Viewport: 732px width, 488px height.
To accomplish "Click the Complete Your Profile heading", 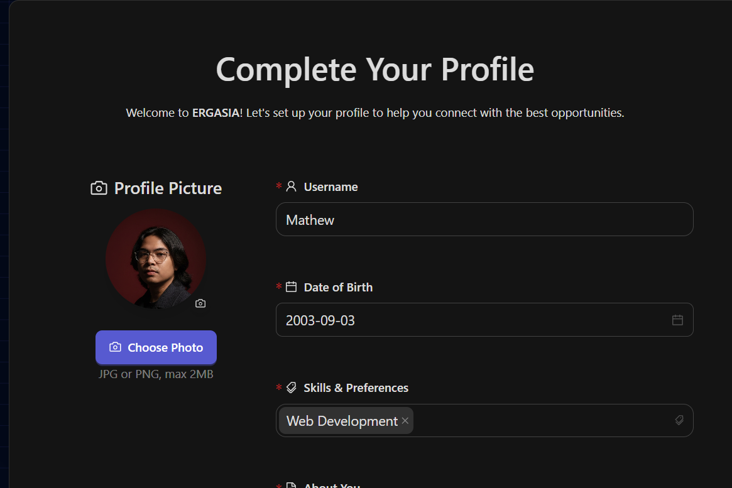I will (x=374, y=69).
